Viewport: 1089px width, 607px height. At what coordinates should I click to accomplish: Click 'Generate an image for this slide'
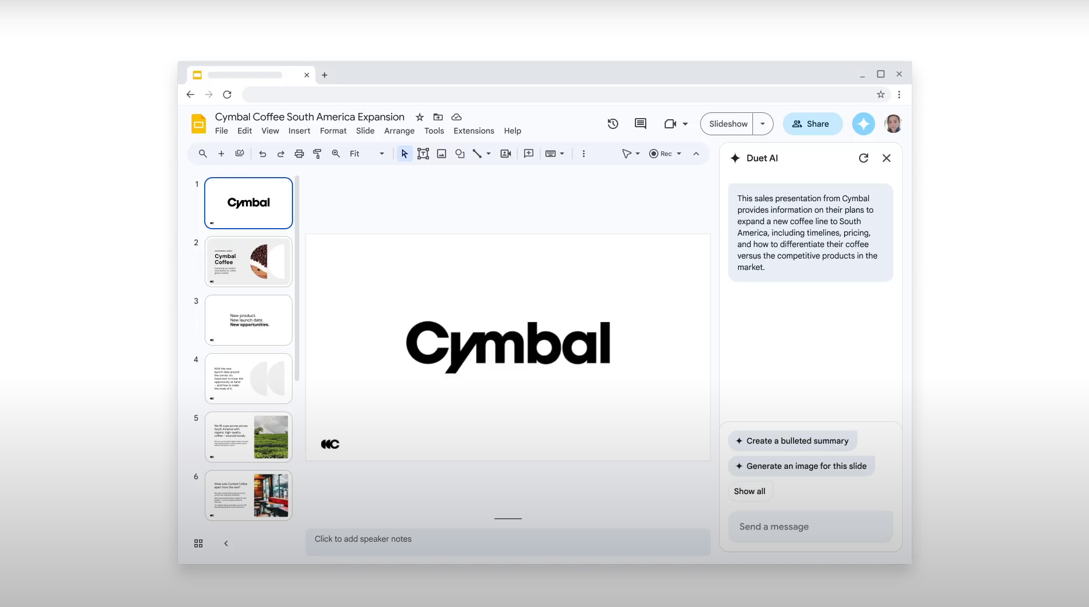coord(802,466)
